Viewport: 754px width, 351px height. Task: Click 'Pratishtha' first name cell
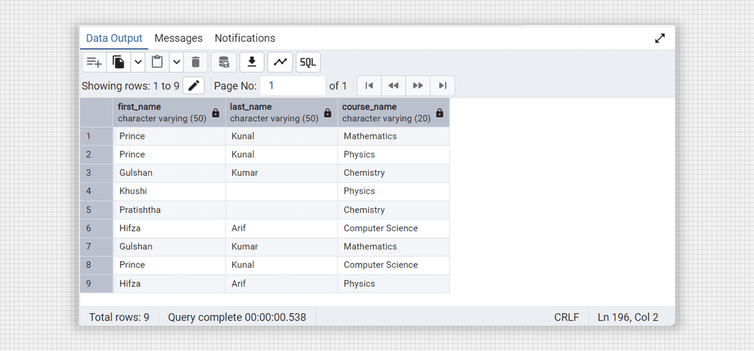click(x=169, y=210)
